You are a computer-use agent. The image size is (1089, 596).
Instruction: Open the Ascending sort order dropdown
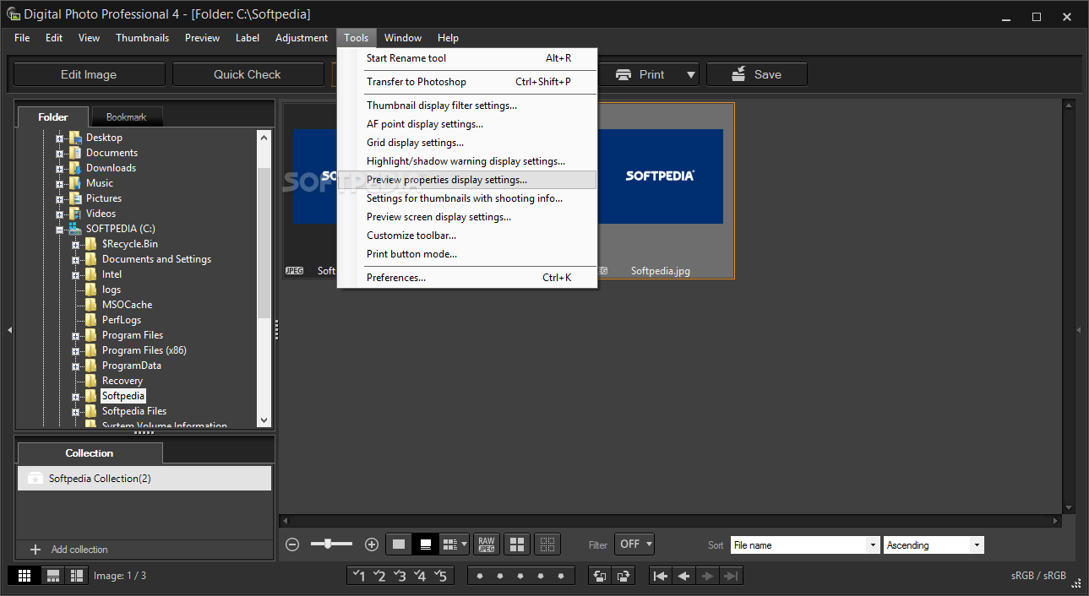pos(934,545)
